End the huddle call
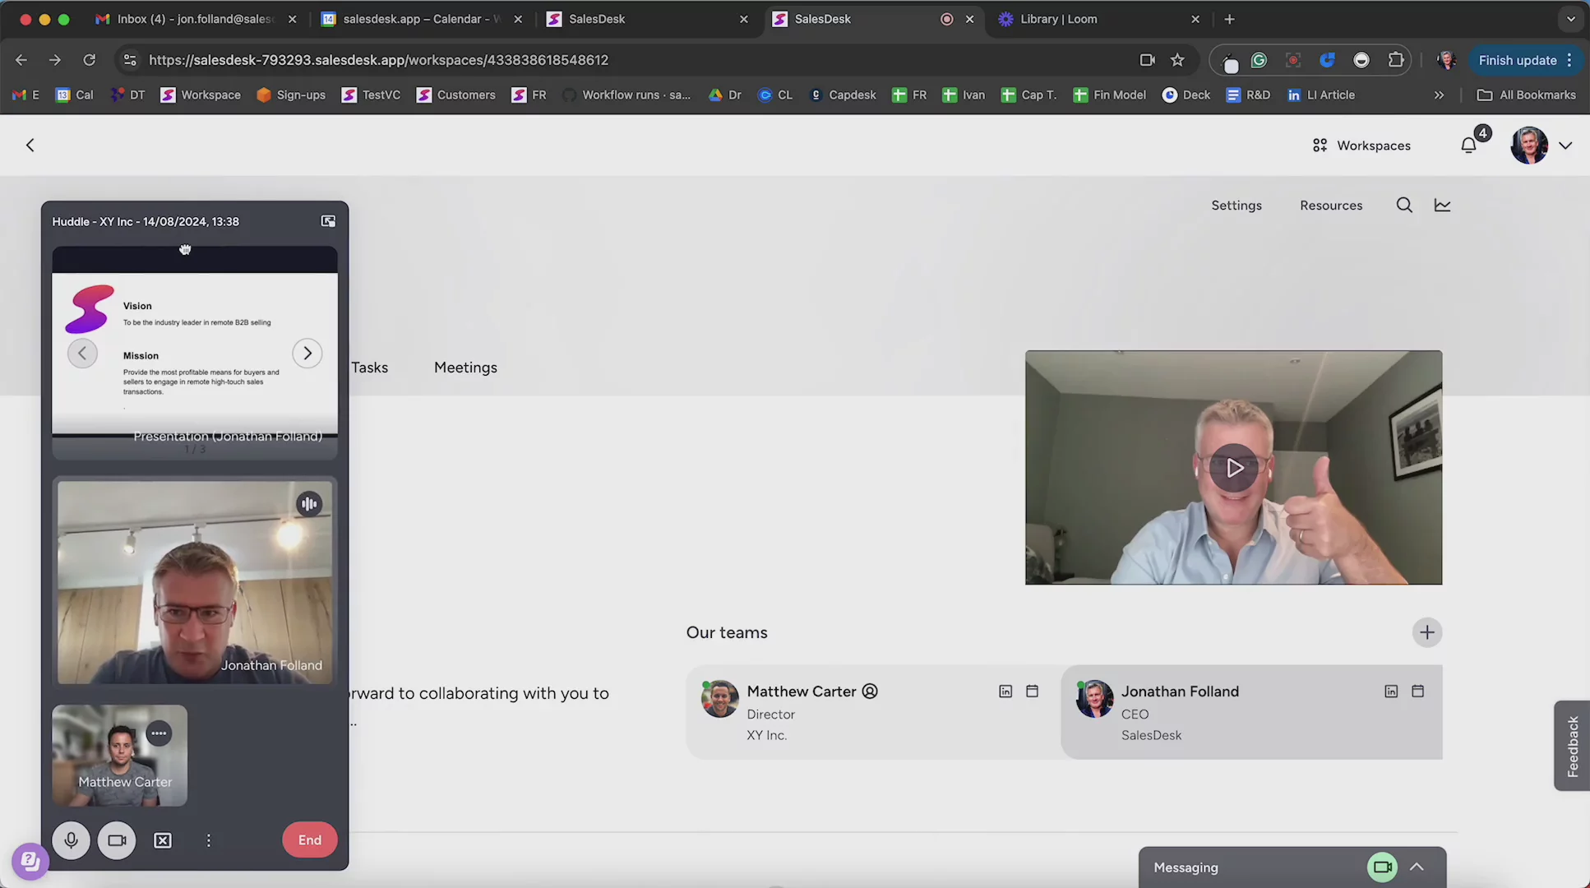 pyautogui.click(x=309, y=839)
